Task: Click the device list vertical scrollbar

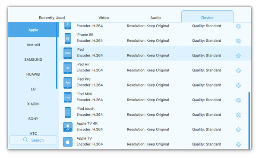Action: coord(249,121)
